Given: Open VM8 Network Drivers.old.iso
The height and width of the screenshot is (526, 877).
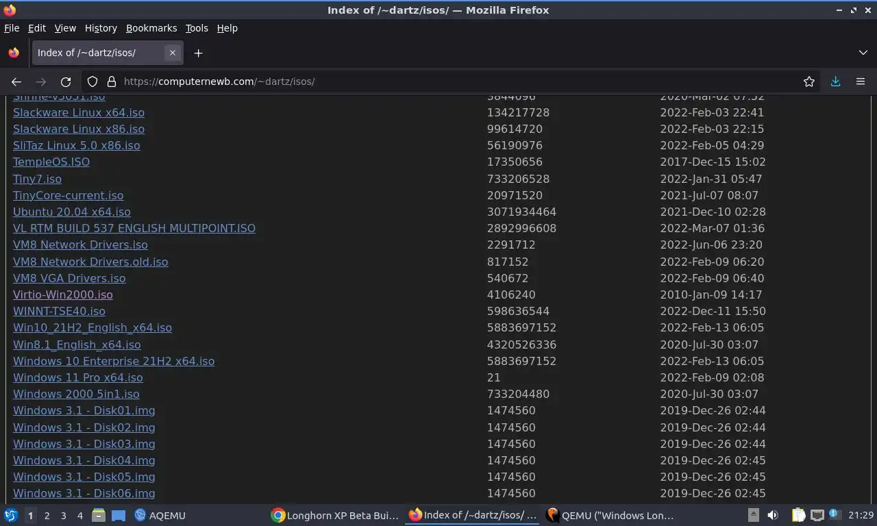Looking at the screenshot, I should click(x=90, y=262).
